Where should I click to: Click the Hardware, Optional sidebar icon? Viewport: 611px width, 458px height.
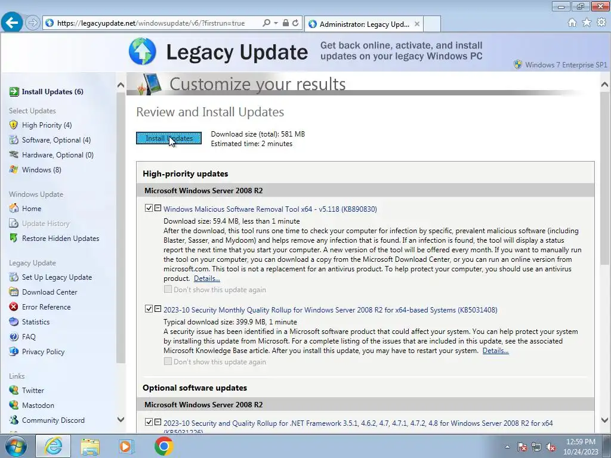click(x=14, y=154)
